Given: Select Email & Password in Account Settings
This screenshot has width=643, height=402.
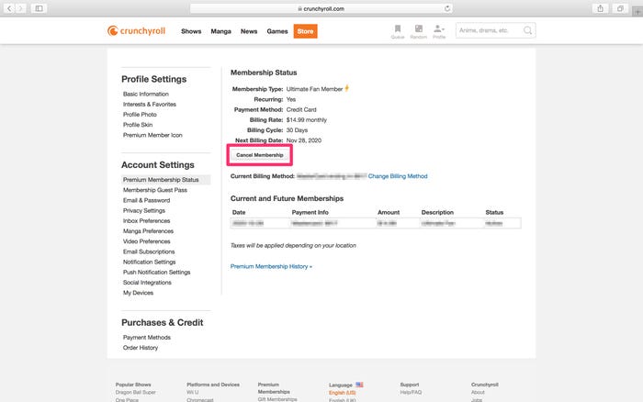Looking at the screenshot, I should (146, 200).
